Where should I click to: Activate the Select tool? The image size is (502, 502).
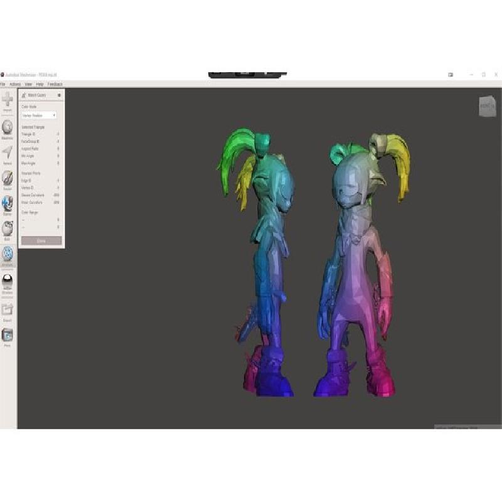[8, 153]
